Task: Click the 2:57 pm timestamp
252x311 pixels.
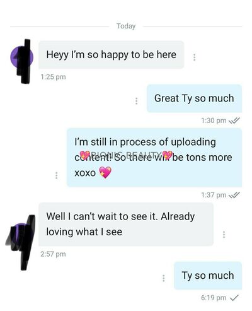Action: coord(53,254)
